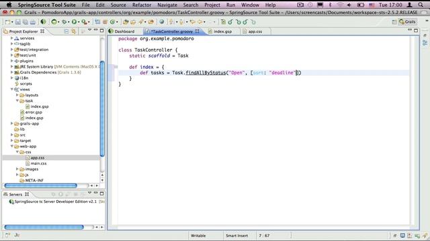Click the 7 : 67 cursor position status
Screen dimensions: 430x241
point(264,235)
